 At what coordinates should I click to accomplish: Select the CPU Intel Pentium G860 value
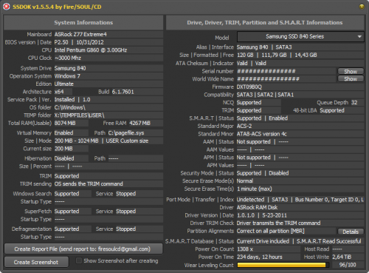[x=91, y=50]
